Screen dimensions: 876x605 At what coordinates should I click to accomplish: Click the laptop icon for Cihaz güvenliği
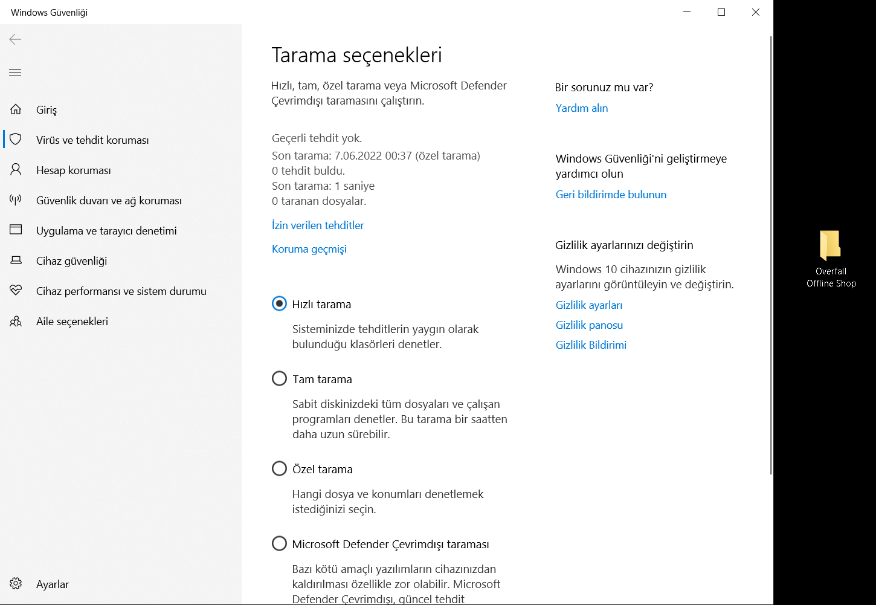[x=16, y=260]
